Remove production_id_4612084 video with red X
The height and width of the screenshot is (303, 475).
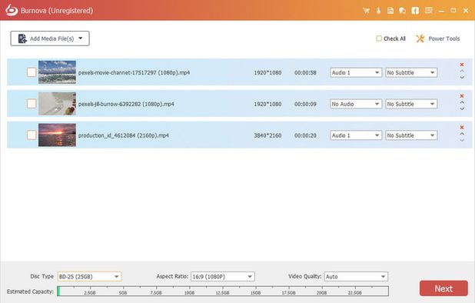462,127
